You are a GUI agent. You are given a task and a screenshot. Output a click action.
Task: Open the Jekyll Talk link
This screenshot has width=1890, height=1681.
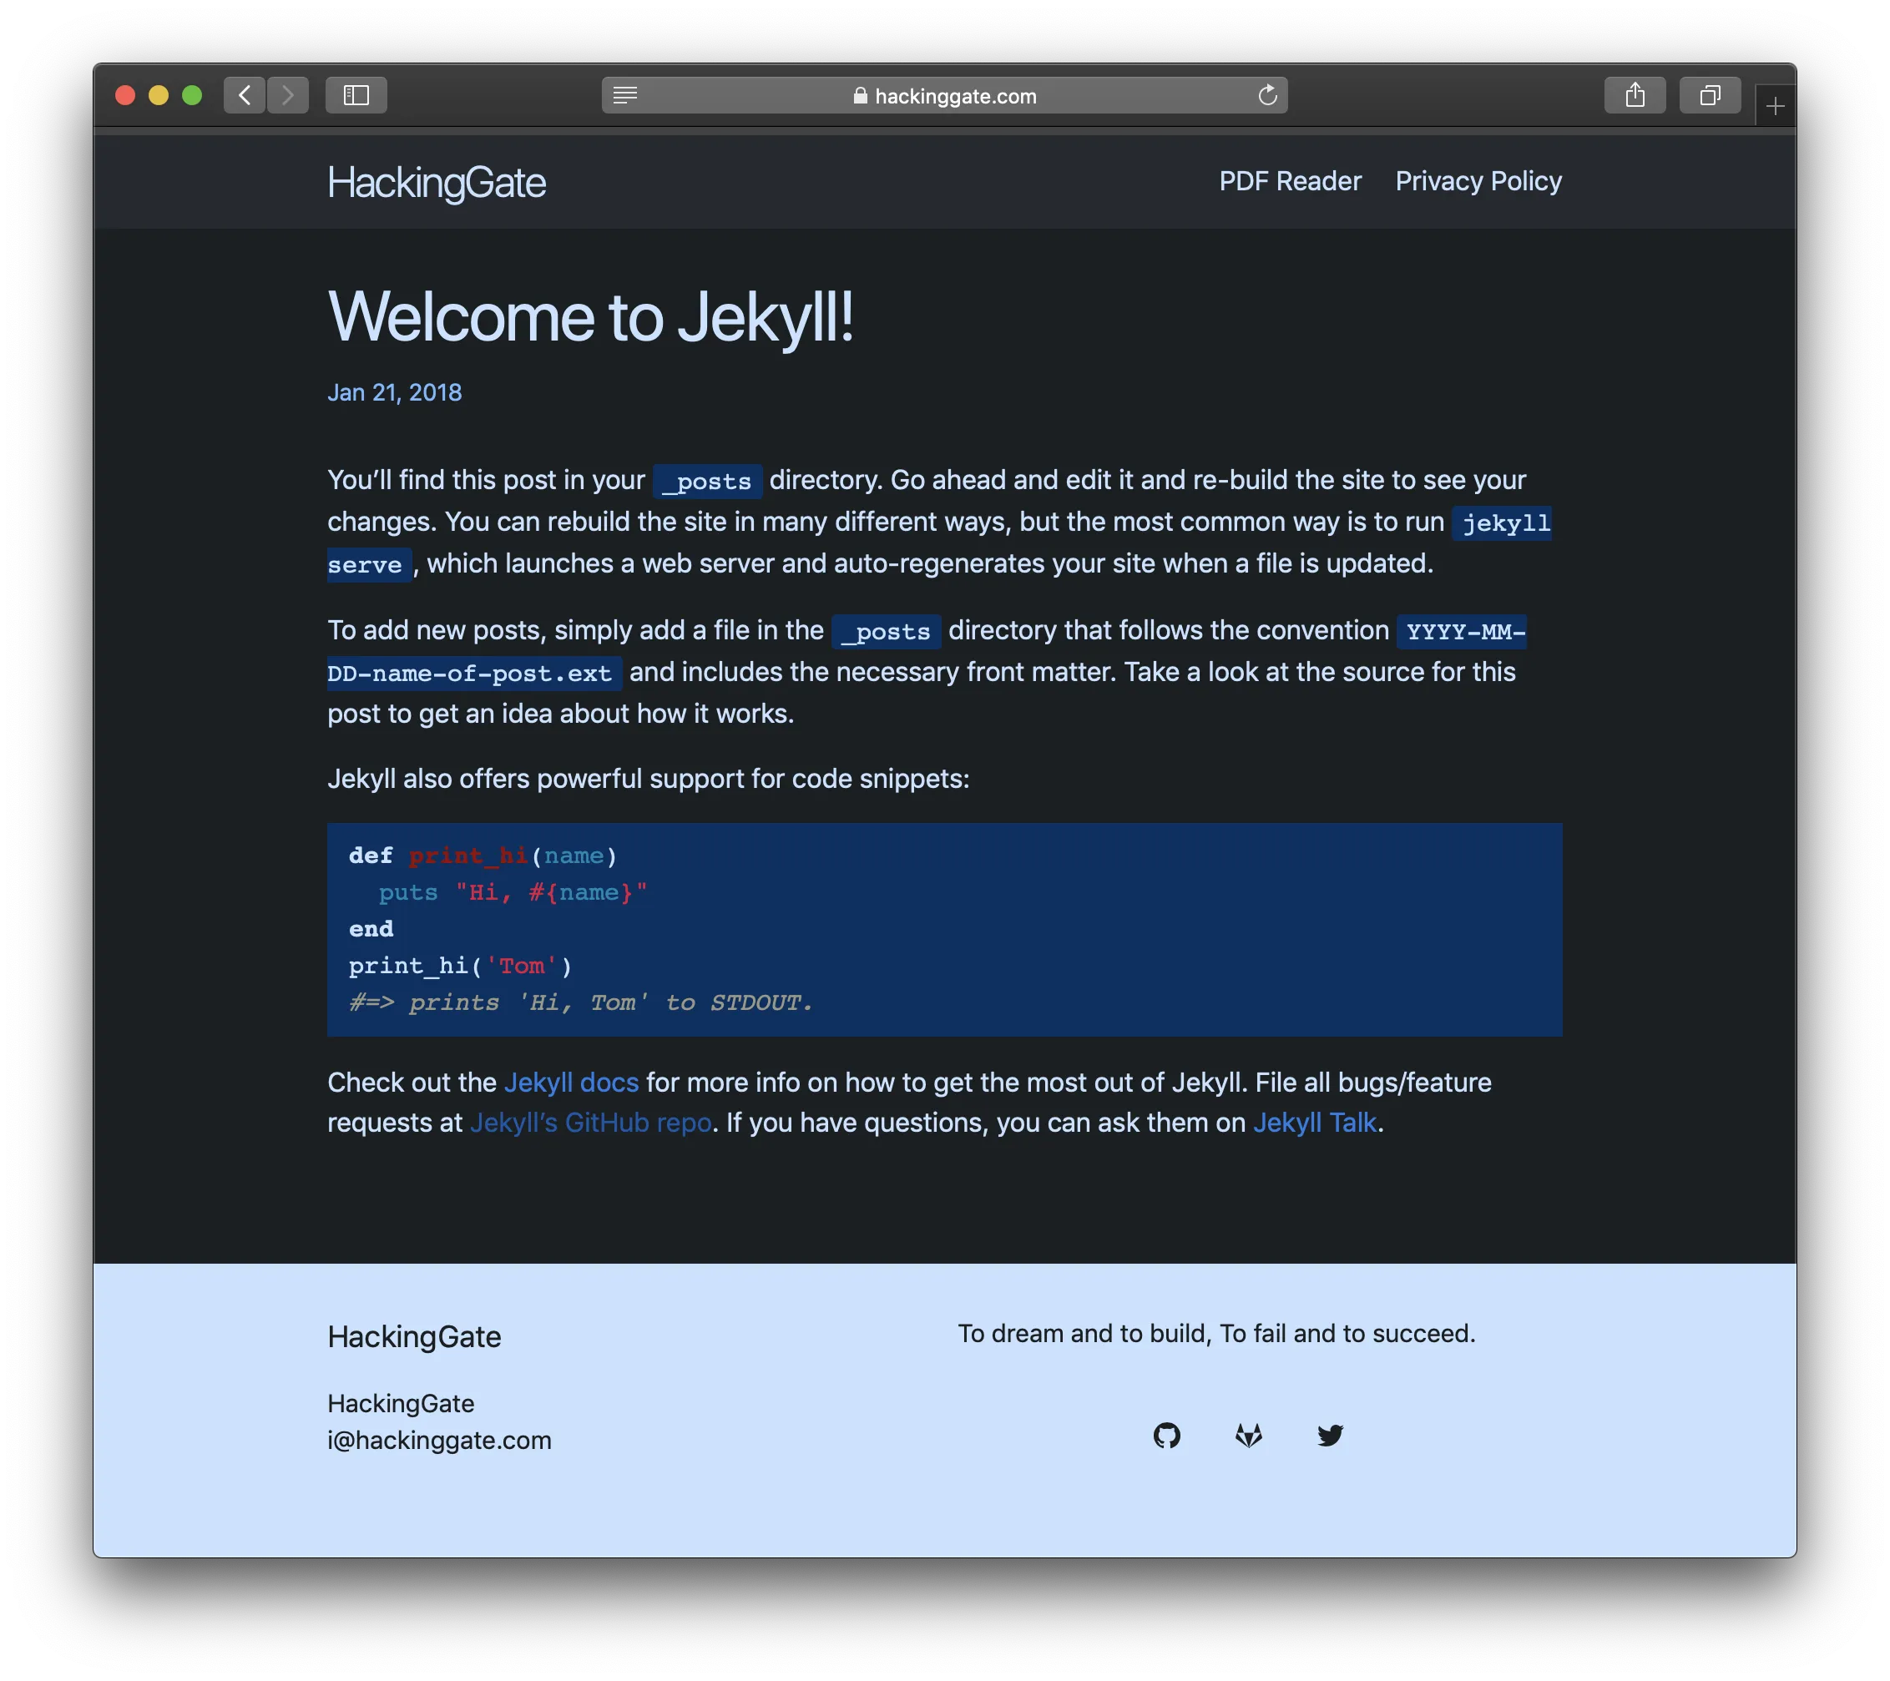coord(1314,1122)
